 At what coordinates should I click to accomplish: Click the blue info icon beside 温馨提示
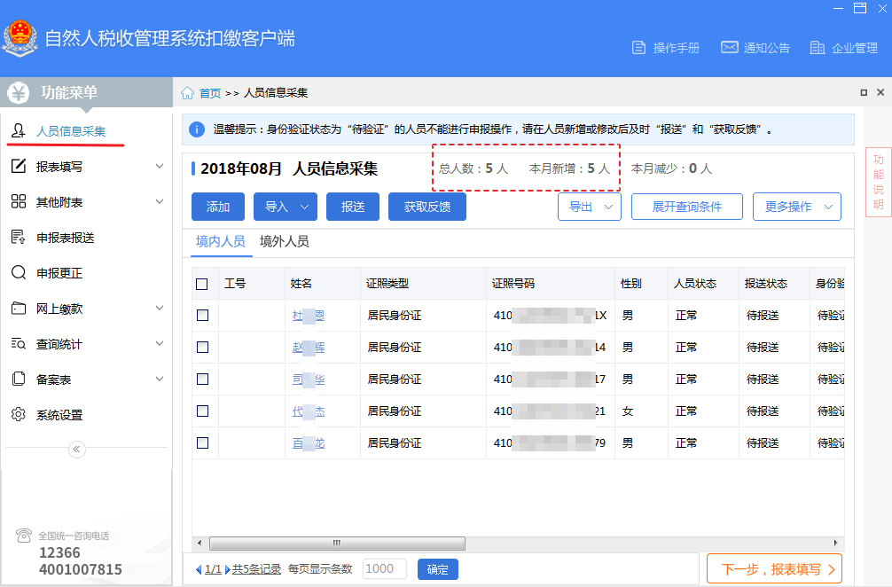[197, 129]
